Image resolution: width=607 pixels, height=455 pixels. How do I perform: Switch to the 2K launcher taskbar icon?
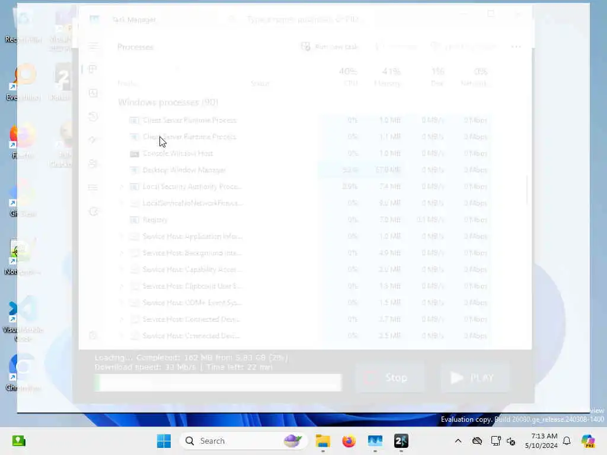click(x=401, y=441)
